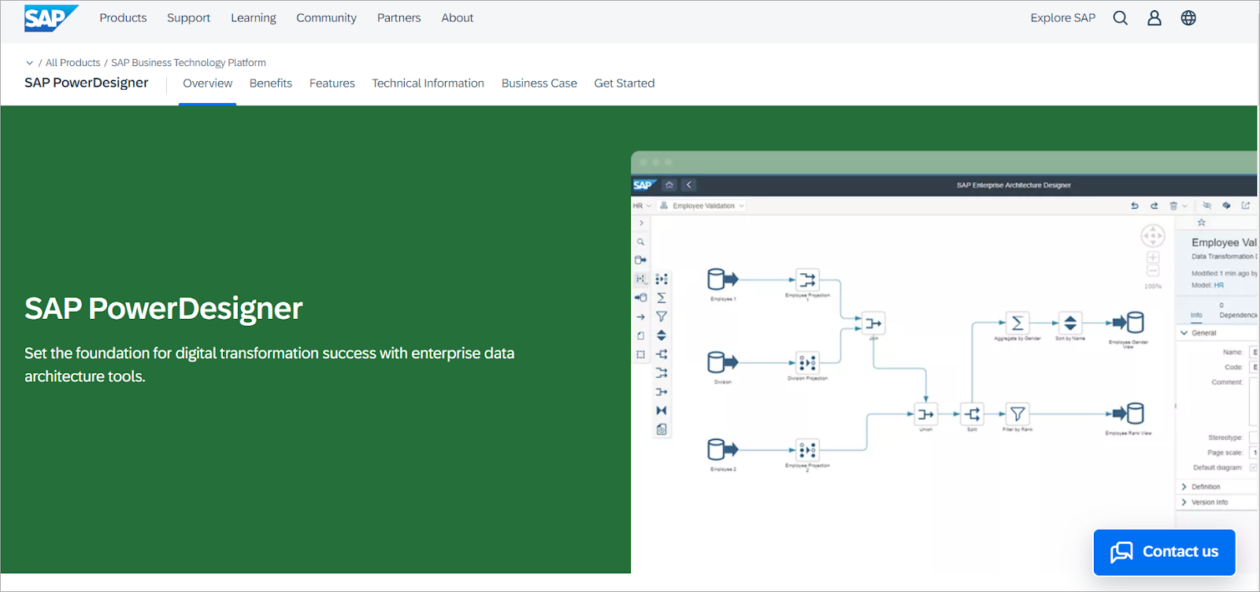
Task: Choose the script icon at the sub-palette bottom
Action: click(661, 429)
